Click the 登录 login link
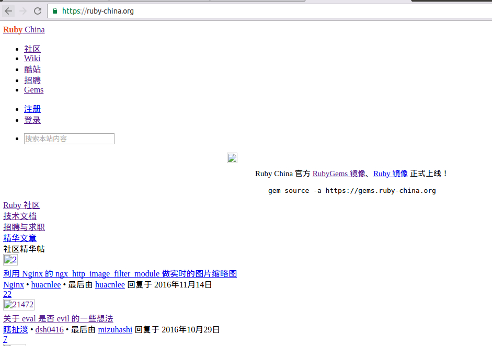The height and width of the screenshot is (346, 492). click(x=32, y=120)
